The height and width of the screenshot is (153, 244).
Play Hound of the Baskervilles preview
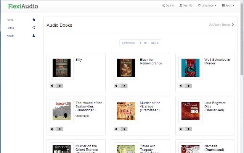[x=60, y=129]
